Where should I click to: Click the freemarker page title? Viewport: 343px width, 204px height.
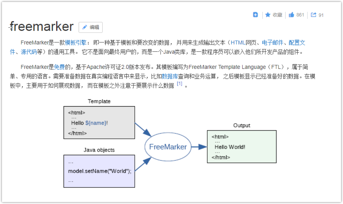[x=41, y=26]
